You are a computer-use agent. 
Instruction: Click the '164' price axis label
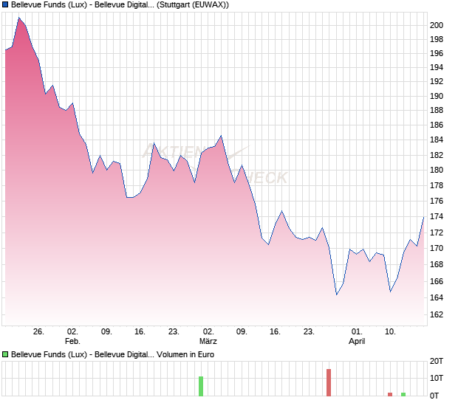[437, 297]
